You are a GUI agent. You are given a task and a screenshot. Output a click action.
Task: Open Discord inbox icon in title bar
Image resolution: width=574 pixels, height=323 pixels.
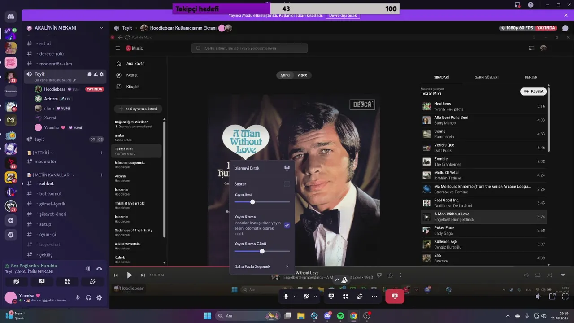pos(517,5)
